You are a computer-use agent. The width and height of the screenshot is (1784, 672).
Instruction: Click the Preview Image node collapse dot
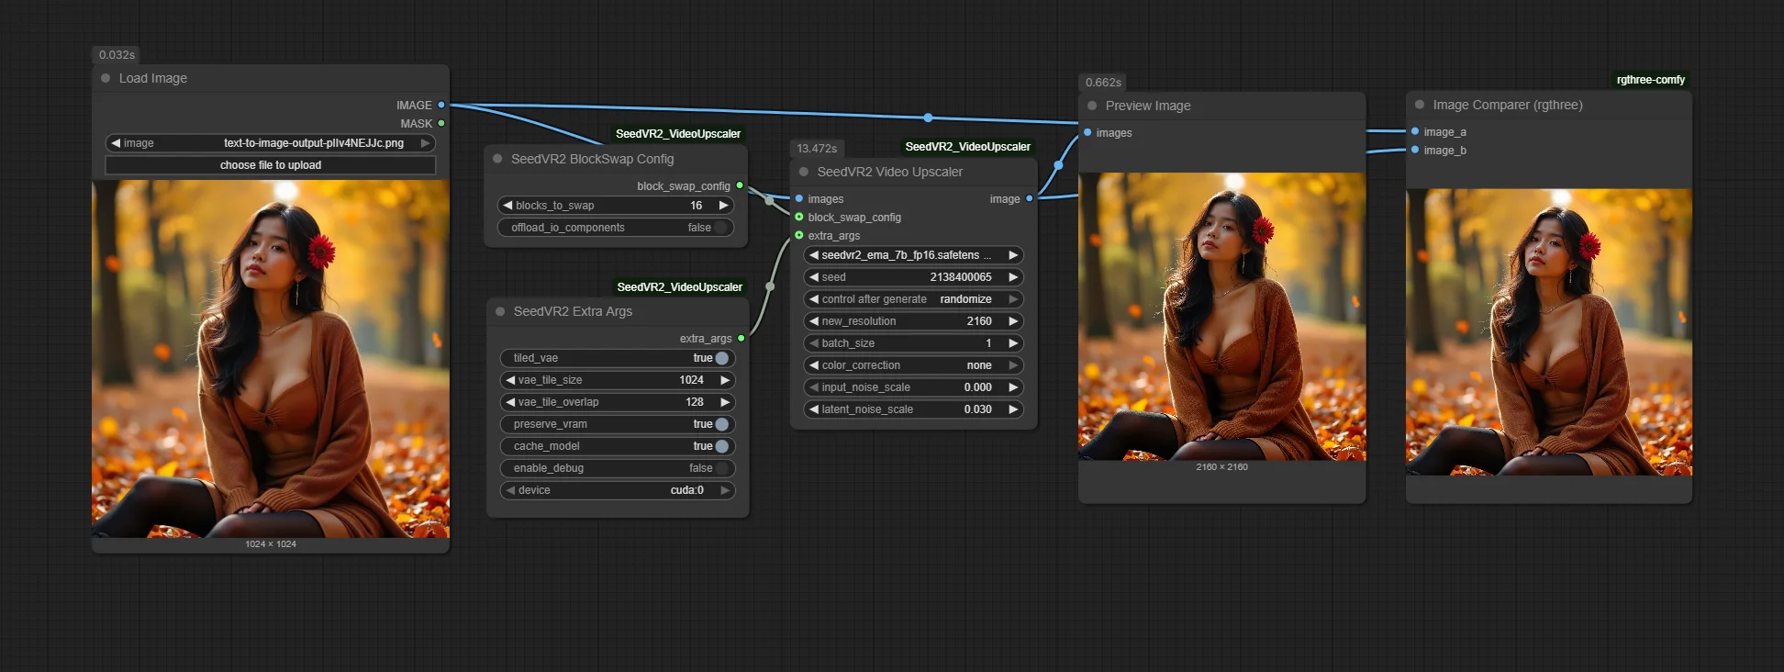(x=1092, y=106)
